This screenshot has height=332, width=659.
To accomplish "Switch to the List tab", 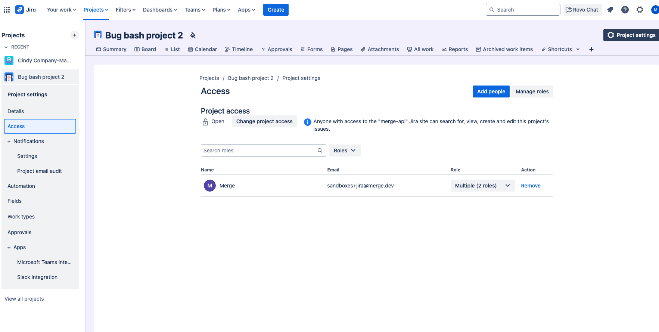I will [x=172, y=49].
